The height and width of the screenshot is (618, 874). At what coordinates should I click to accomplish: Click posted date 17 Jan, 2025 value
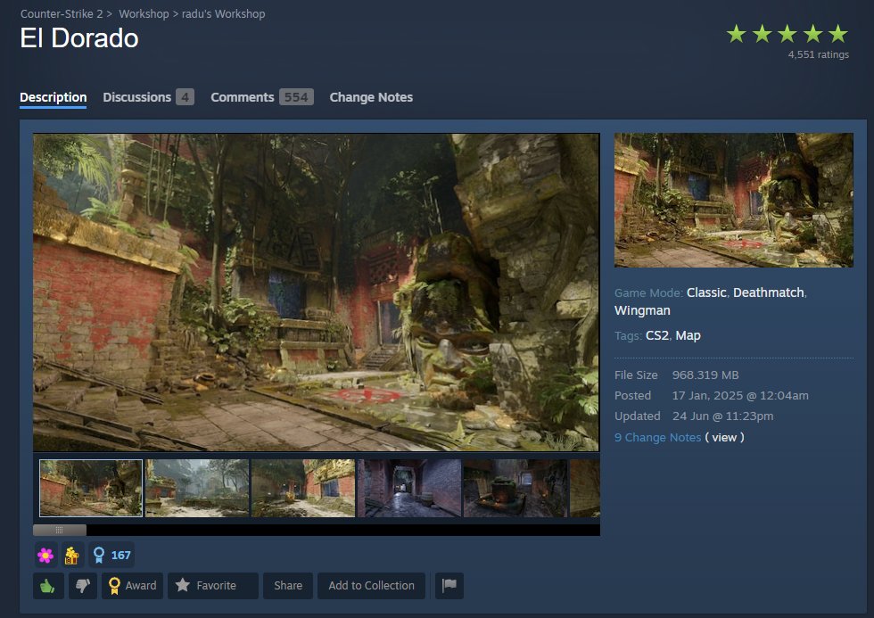click(740, 396)
